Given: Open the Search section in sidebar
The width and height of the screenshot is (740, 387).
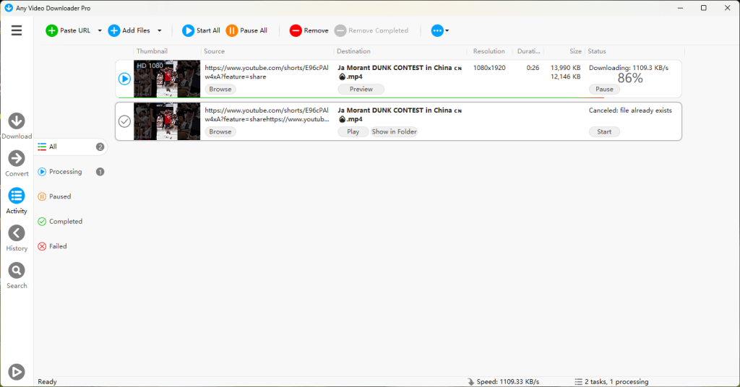Looking at the screenshot, I should tap(17, 271).
